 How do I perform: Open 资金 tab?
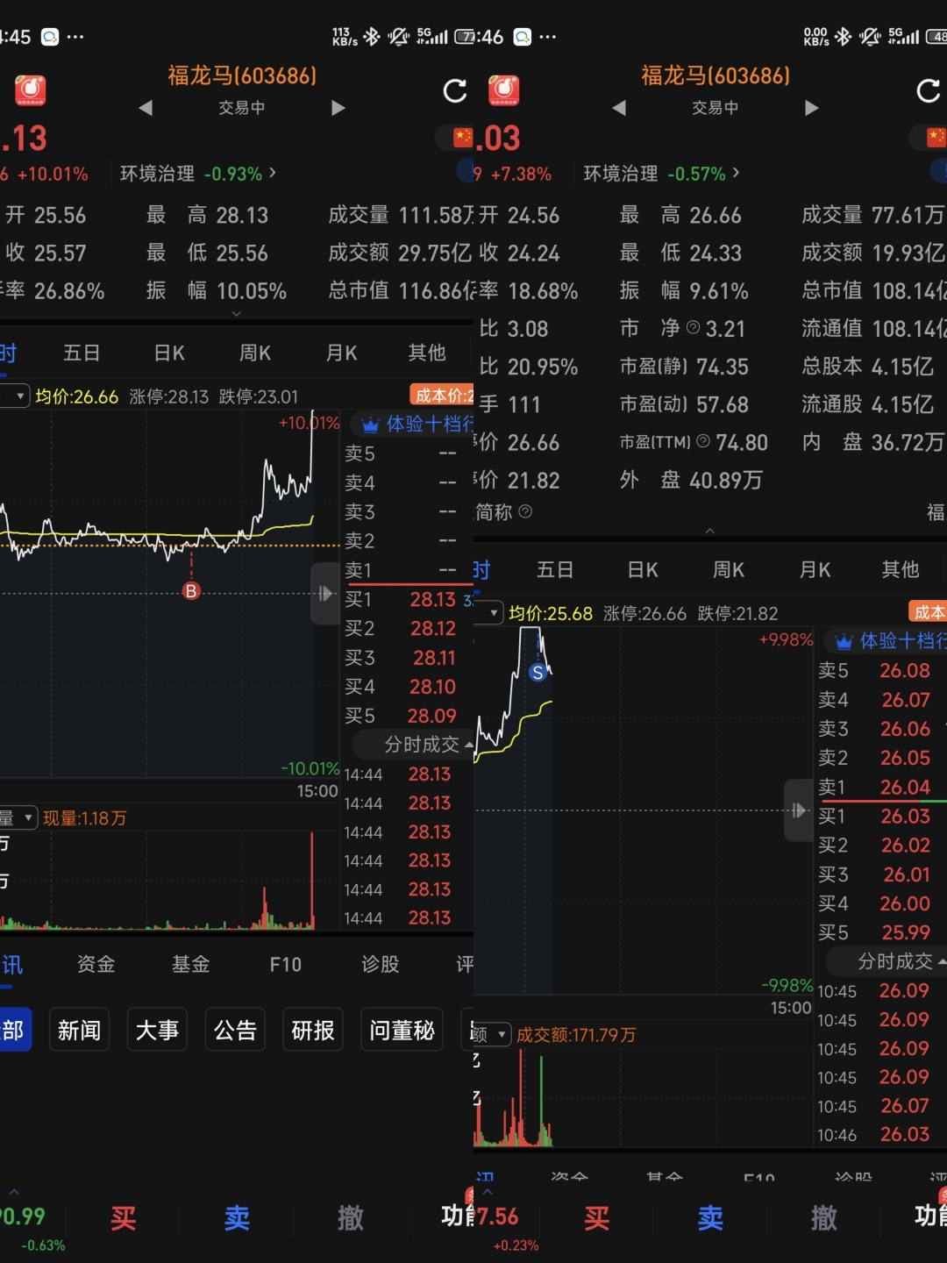tap(96, 965)
